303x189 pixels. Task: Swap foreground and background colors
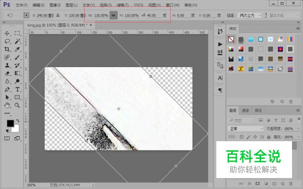point(18,121)
